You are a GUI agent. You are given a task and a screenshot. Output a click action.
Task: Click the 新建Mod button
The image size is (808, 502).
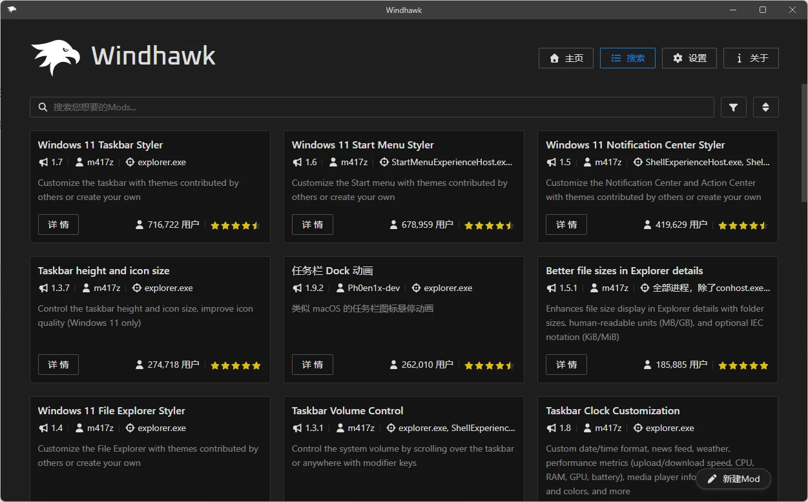pyautogui.click(x=733, y=479)
